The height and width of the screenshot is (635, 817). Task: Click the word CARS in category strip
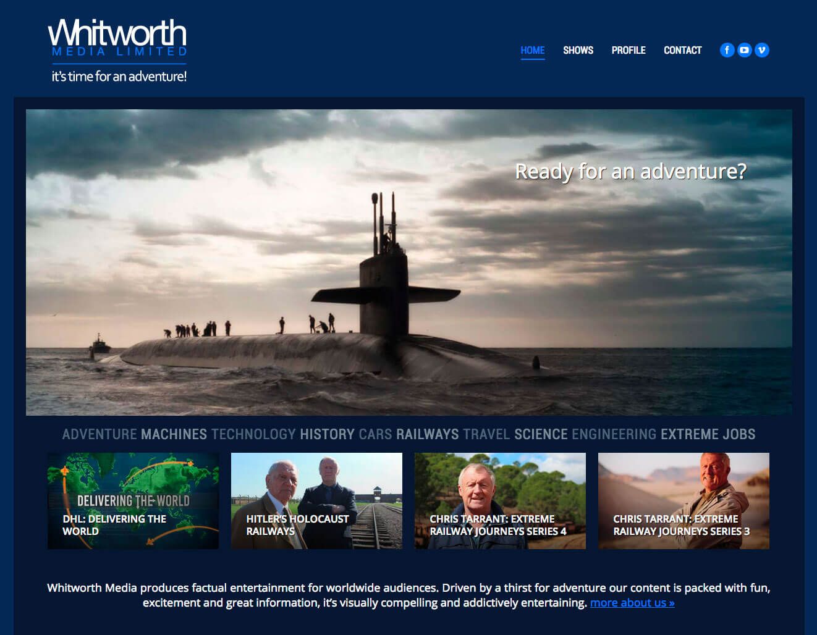coord(375,434)
